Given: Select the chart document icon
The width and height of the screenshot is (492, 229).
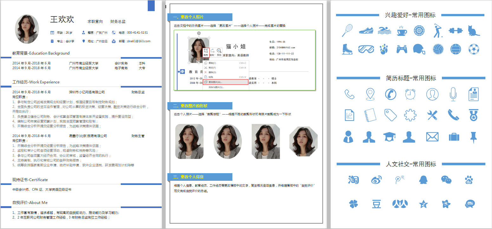Looking at the screenshot, I should pos(349,115).
